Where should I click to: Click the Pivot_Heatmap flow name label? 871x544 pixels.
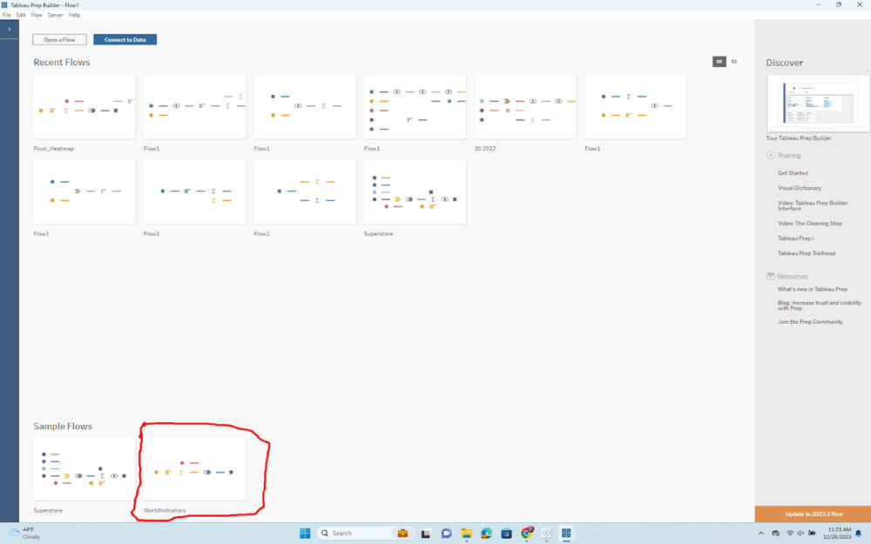pos(53,149)
